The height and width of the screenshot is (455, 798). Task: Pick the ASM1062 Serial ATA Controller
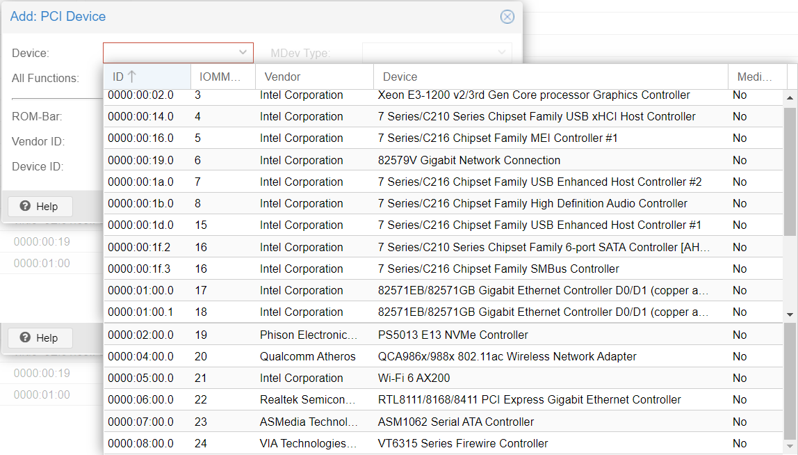tap(455, 422)
